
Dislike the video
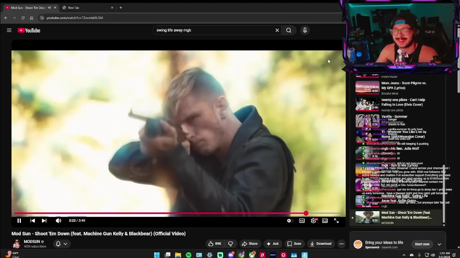[x=230, y=244]
